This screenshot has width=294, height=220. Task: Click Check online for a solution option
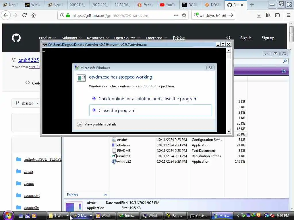point(148,99)
